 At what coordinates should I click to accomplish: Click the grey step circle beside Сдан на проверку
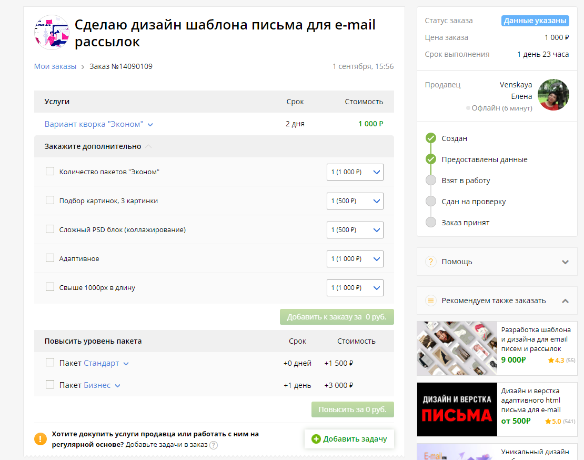point(431,202)
